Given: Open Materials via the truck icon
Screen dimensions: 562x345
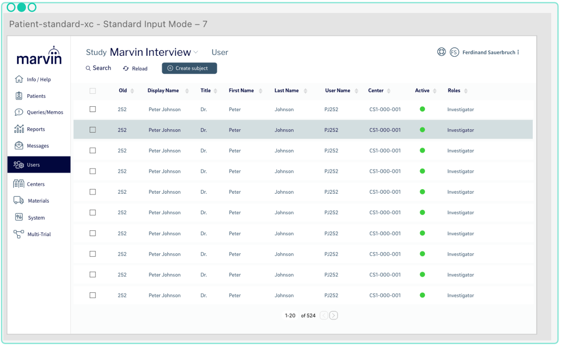Looking at the screenshot, I should pos(19,200).
